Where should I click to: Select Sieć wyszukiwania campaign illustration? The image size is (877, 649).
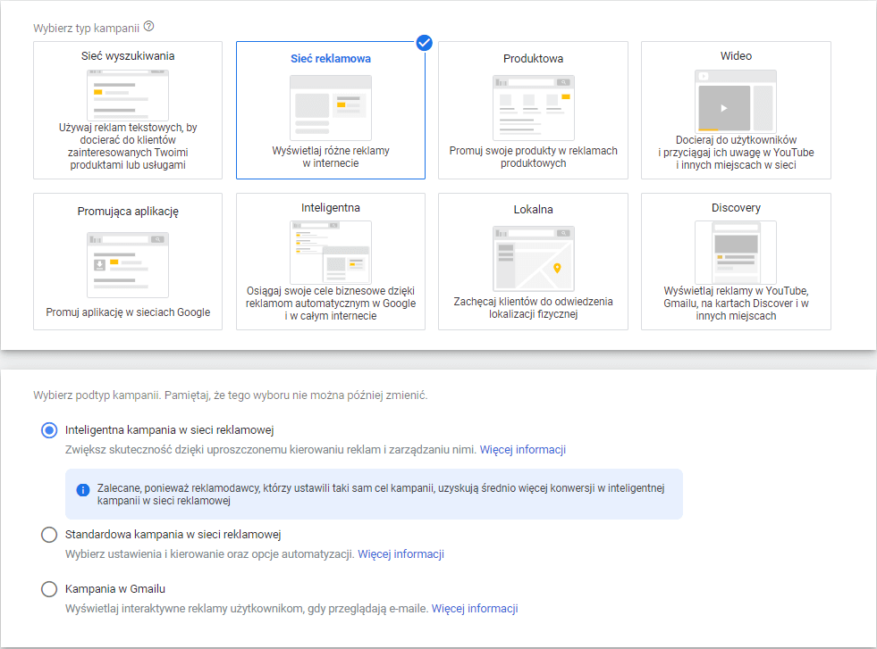(127, 94)
